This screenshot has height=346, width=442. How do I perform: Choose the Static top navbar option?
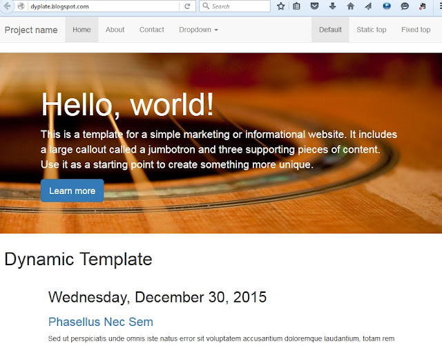[372, 30]
